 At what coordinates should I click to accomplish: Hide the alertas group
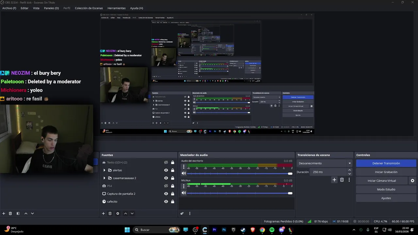[166, 170]
